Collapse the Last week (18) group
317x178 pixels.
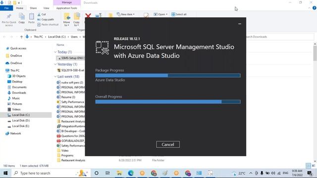55,77
